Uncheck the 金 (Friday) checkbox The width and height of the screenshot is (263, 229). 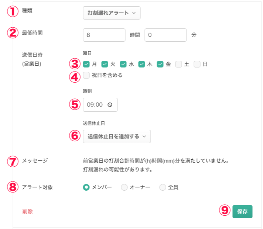point(160,64)
